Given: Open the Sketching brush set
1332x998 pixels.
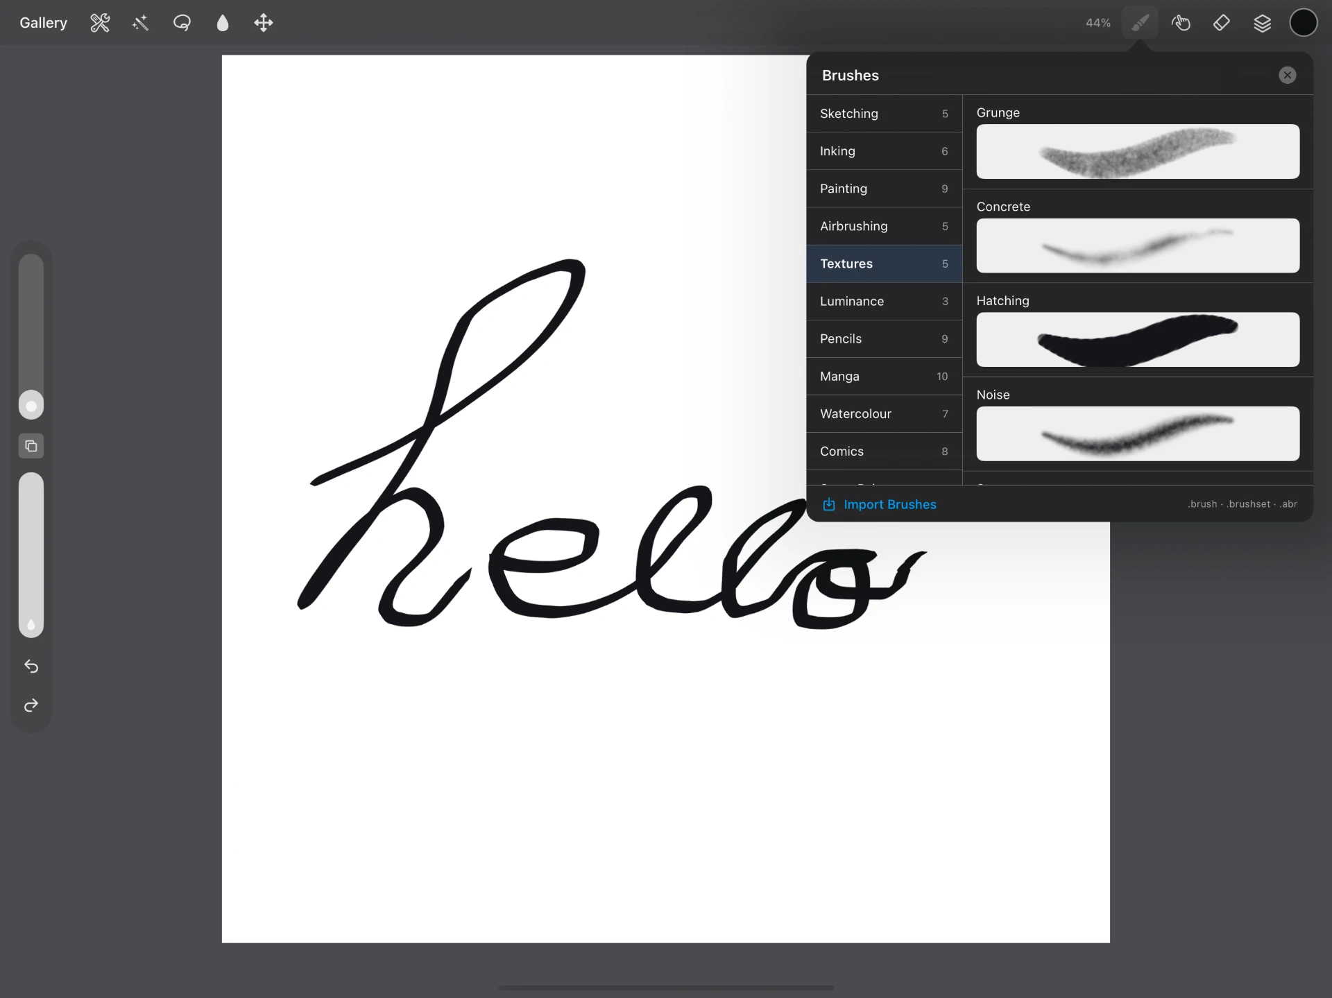Looking at the screenshot, I should pos(884,114).
